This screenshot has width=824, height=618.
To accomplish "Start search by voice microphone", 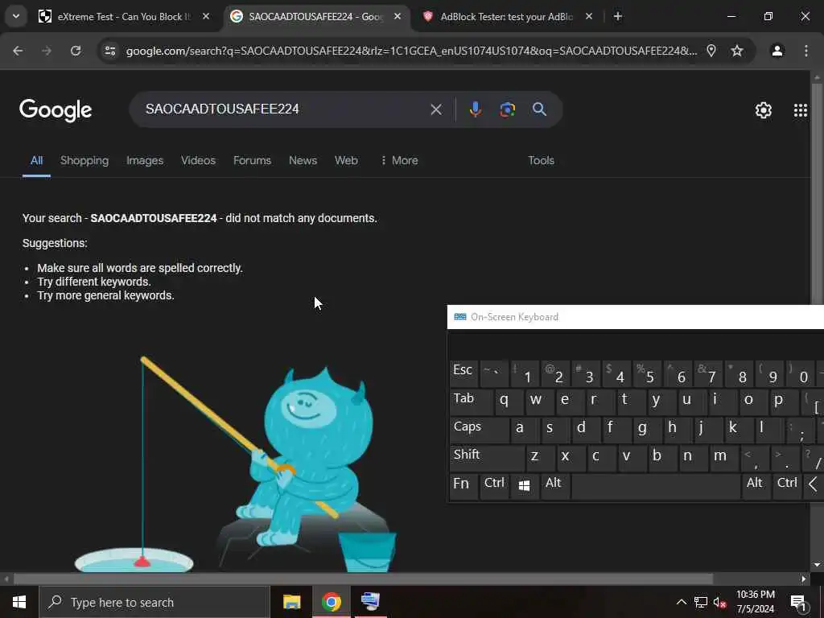I will coord(475,109).
